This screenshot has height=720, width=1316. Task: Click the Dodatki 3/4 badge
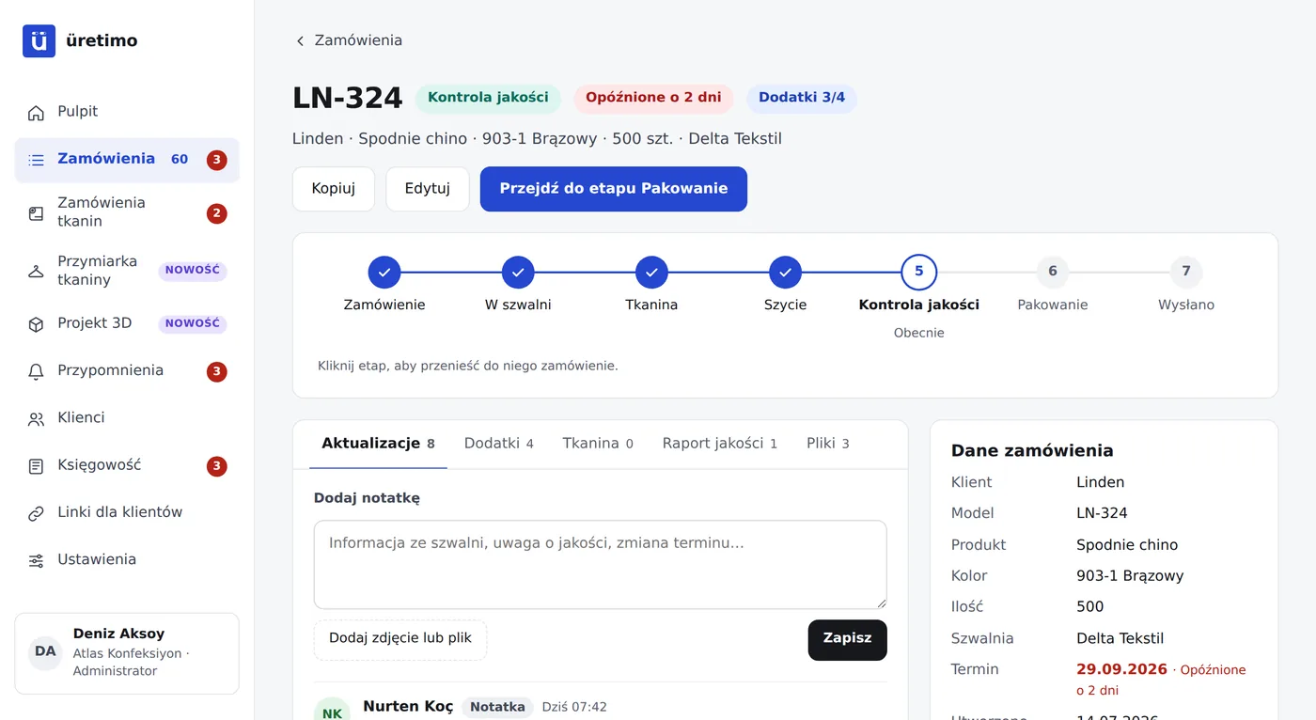click(x=802, y=98)
